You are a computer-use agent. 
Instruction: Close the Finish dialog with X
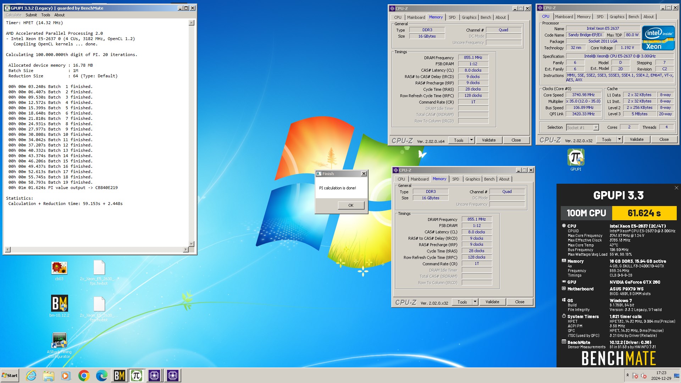[x=364, y=174]
